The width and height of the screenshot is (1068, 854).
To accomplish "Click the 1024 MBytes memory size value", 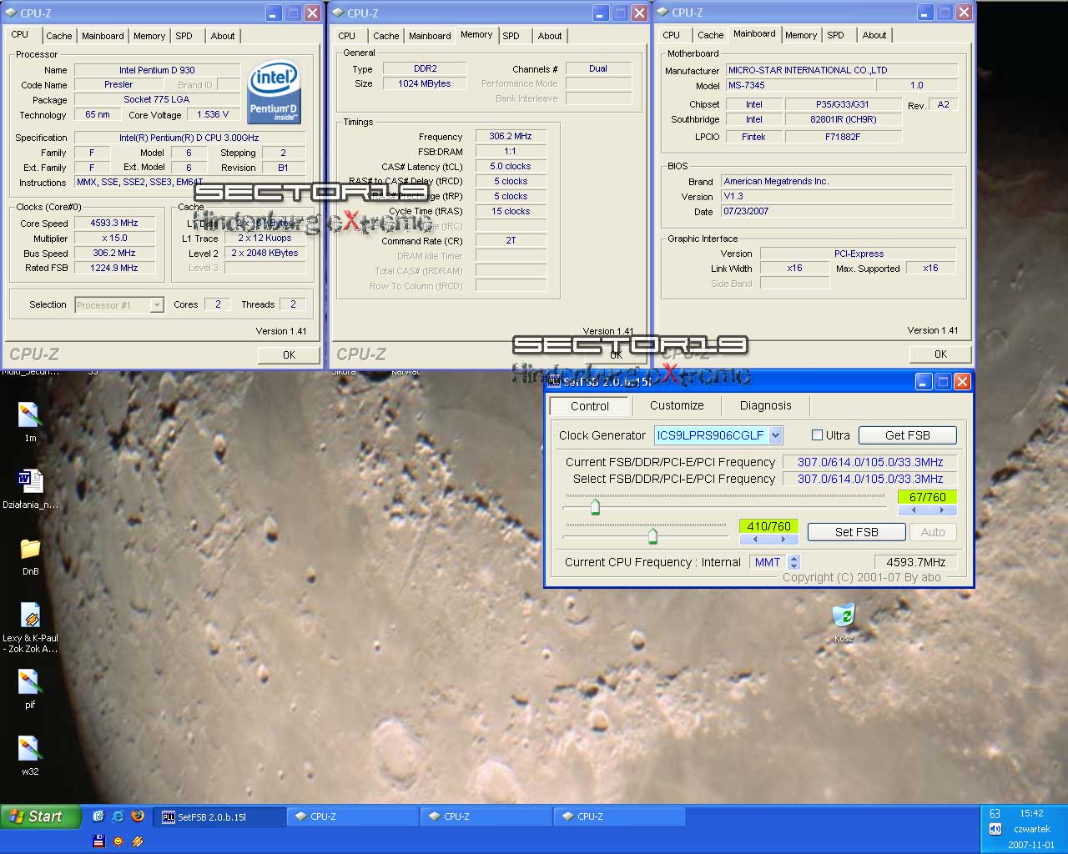I will pyautogui.click(x=424, y=83).
